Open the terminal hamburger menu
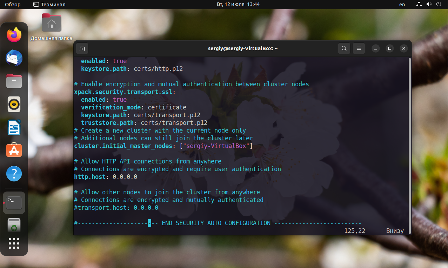 pos(359,48)
